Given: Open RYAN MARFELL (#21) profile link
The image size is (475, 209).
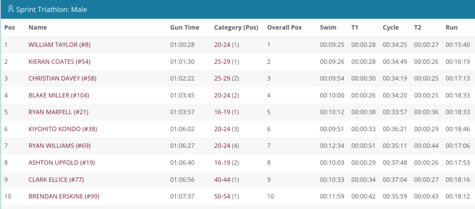Looking at the screenshot, I should pyautogui.click(x=56, y=112).
